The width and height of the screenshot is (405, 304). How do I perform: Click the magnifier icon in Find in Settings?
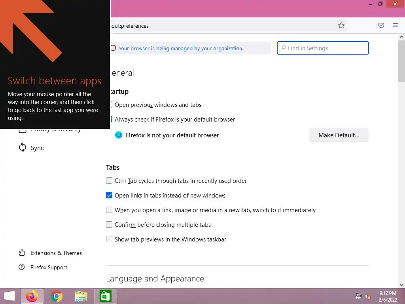click(x=283, y=48)
